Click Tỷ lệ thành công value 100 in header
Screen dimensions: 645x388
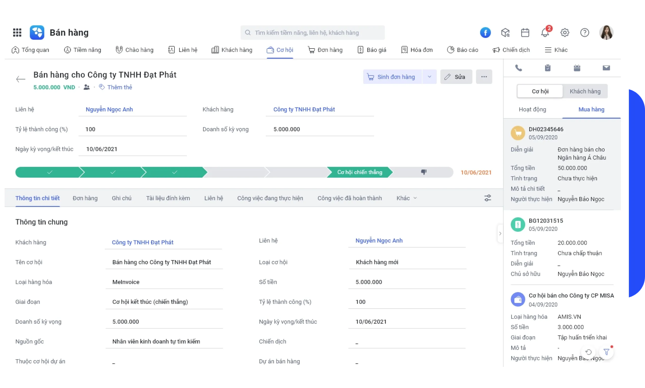point(133,129)
